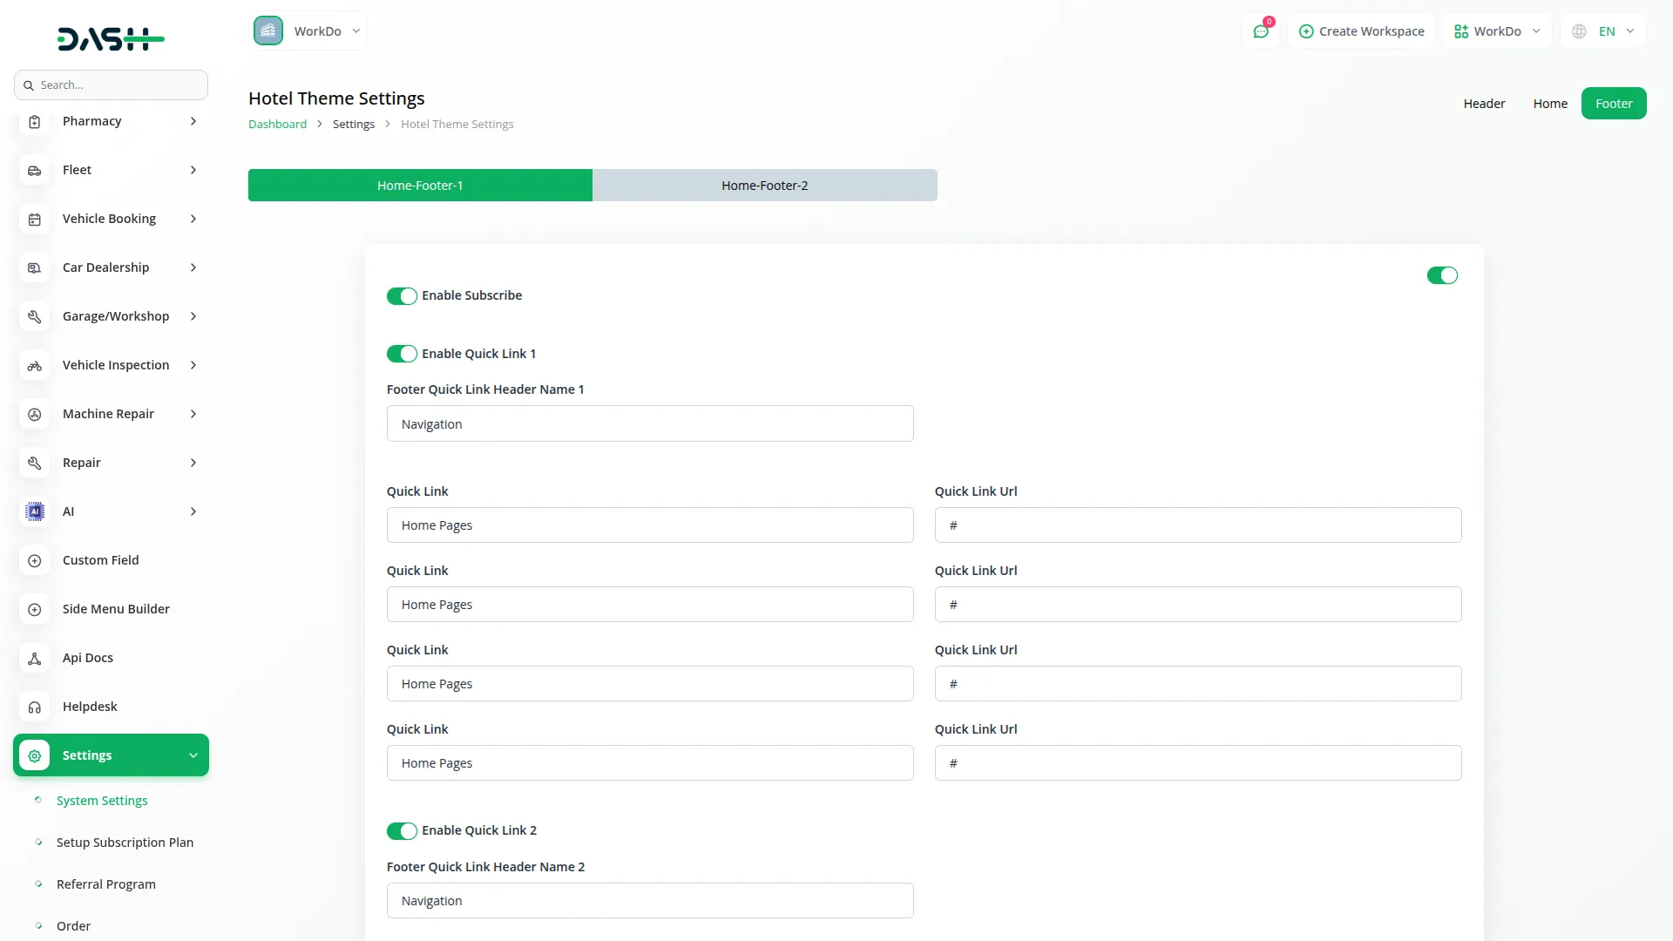1673x941 pixels.
Task: Click the AI chip icon
Action: [35, 512]
